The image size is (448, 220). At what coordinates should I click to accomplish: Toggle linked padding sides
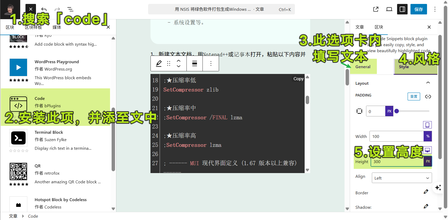click(x=428, y=96)
